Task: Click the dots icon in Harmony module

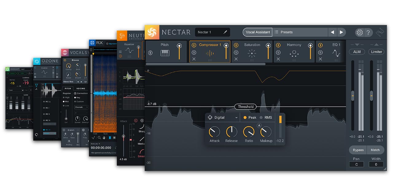Action: pos(294,53)
